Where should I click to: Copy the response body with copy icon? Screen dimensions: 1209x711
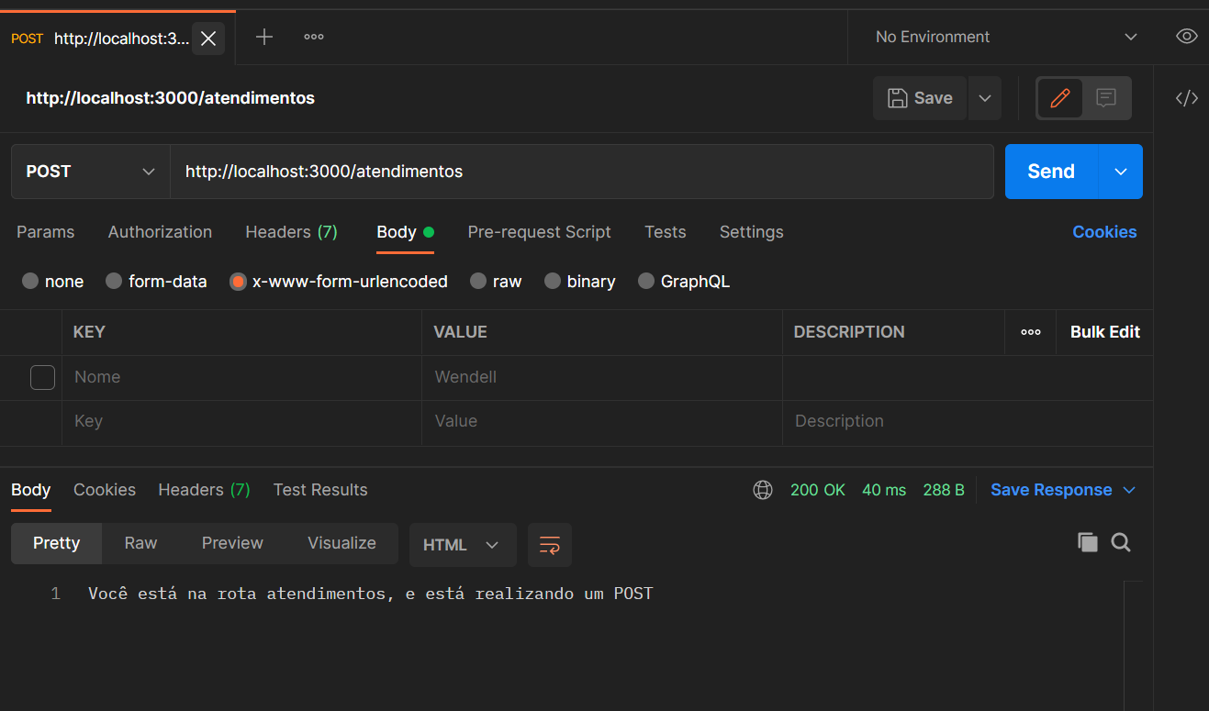click(x=1088, y=542)
